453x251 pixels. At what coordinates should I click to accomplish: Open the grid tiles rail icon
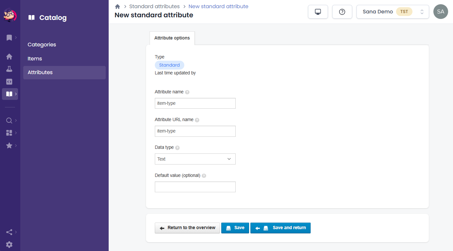pyautogui.click(x=9, y=133)
